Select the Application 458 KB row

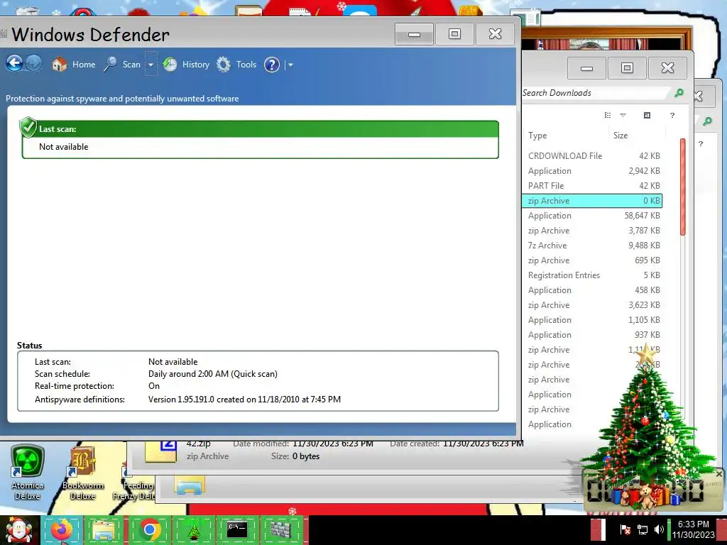coord(593,290)
